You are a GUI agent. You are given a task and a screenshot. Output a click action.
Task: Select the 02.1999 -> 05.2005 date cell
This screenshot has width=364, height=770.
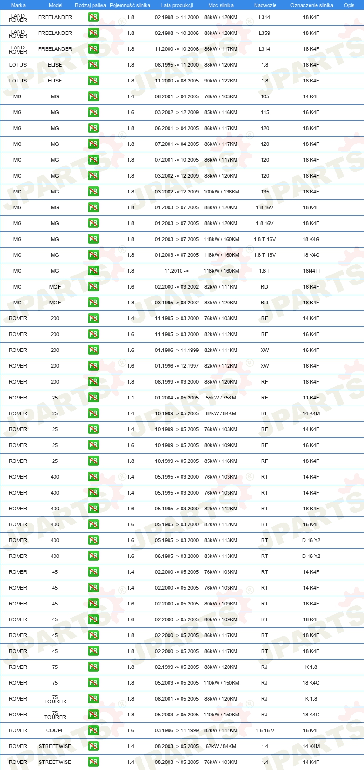pyautogui.click(x=177, y=667)
